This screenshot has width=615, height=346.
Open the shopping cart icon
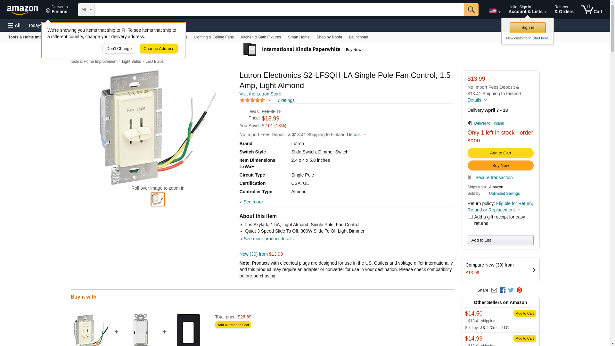(x=592, y=10)
